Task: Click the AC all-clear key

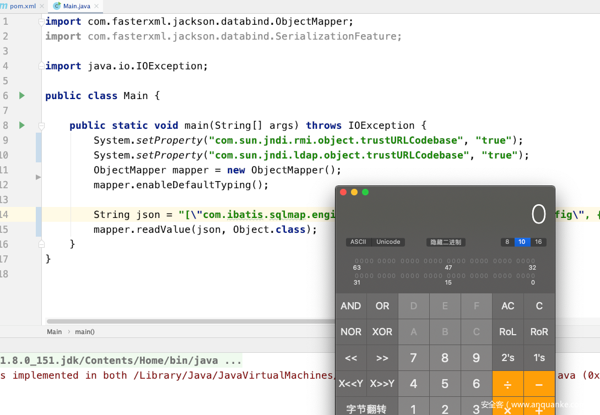Action: [508, 306]
